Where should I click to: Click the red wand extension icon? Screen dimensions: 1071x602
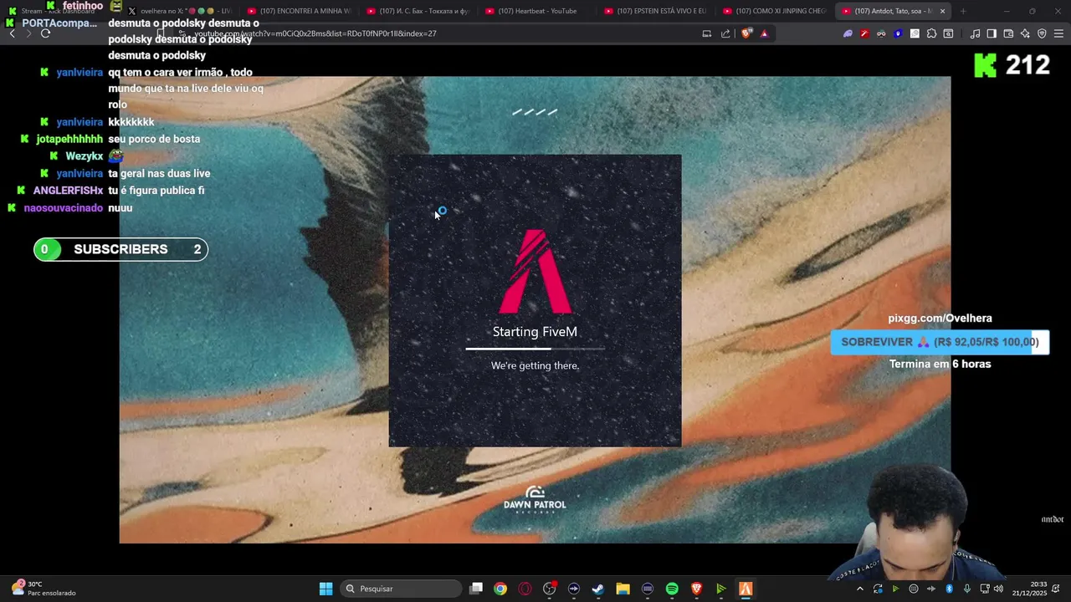pos(864,33)
